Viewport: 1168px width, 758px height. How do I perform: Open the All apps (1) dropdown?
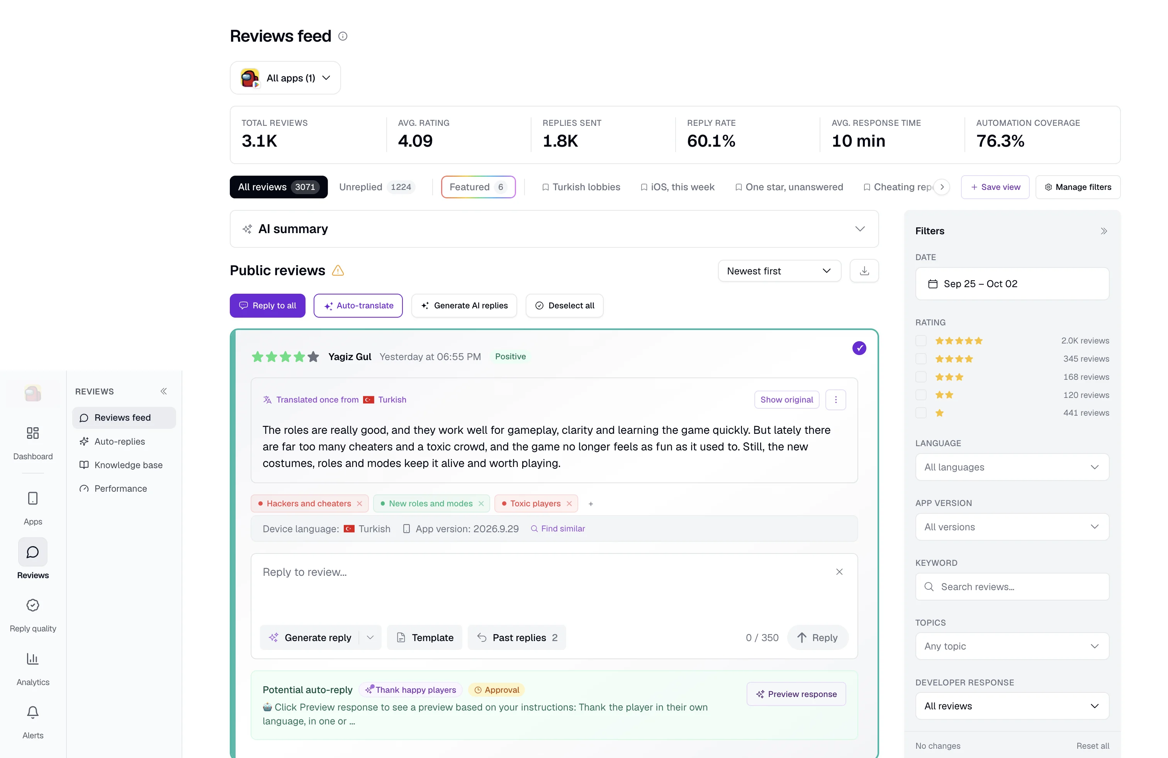pyautogui.click(x=285, y=78)
